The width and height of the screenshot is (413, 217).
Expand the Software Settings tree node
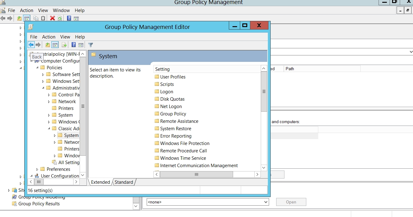pos(43,74)
